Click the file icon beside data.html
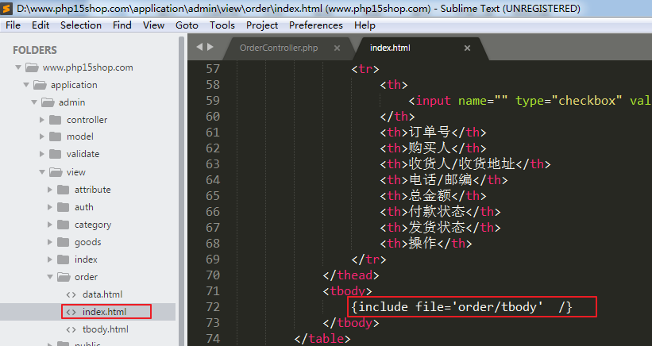The width and height of the screenshot is (652, 346). pos(71,294)
